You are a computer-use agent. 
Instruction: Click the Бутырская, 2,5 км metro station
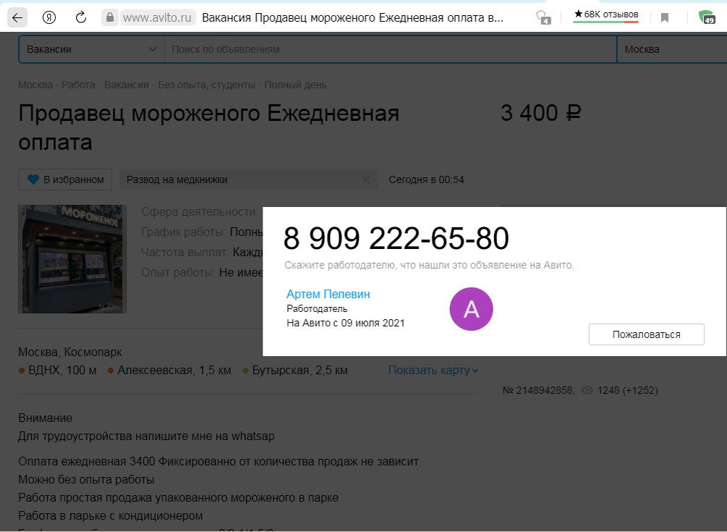point(295,370)
